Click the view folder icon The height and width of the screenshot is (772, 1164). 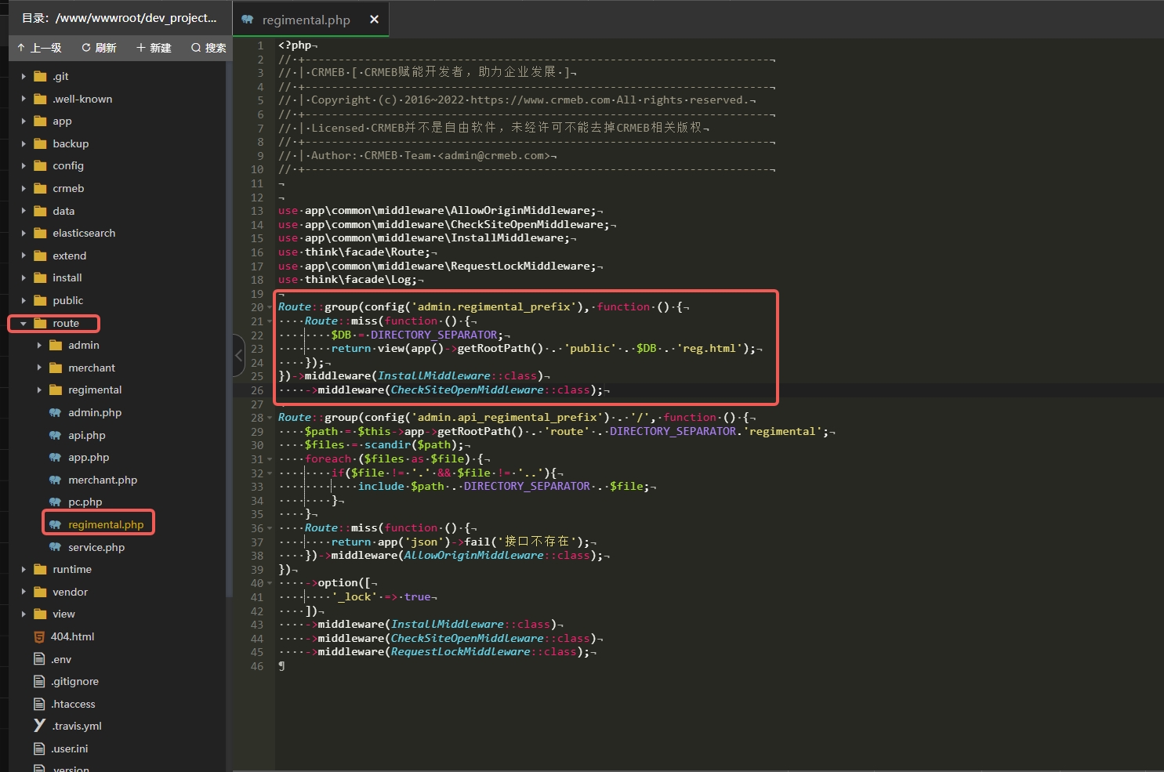(40, 614)
